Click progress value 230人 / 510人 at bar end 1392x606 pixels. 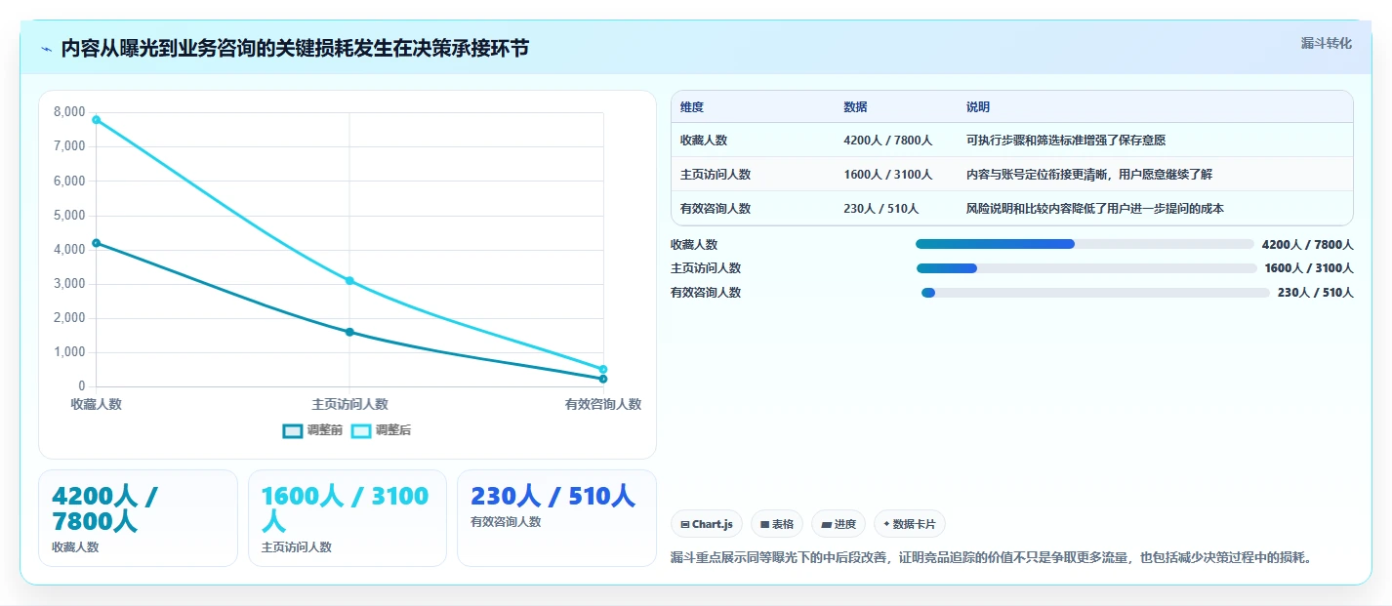tap(1315, 293)
